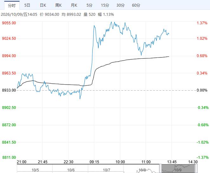Open the 月K monthly candlestick tab
Viewport: 210px width, 173px height.
(x=74, y=5)
